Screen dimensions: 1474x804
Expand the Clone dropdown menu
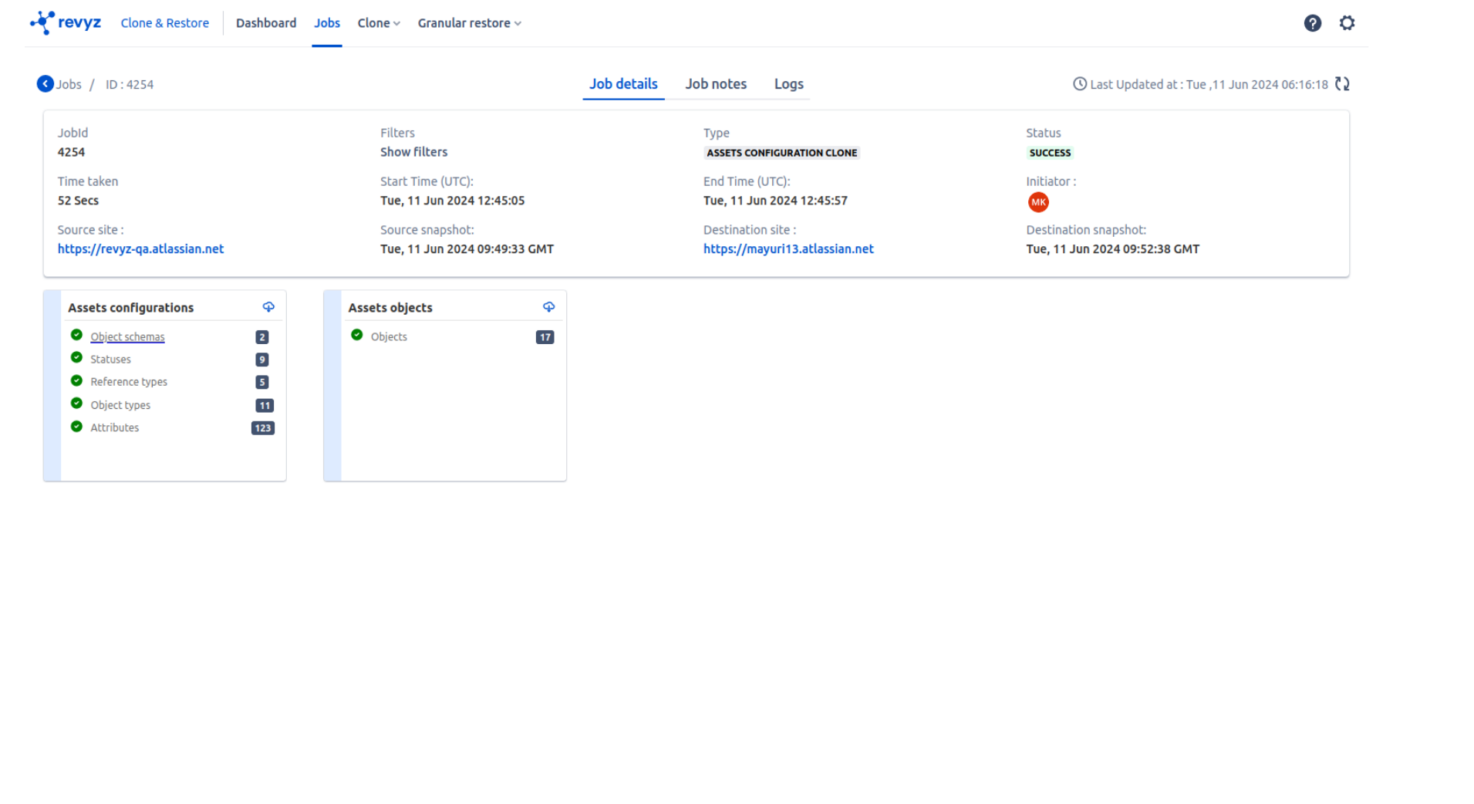[379, 23]
